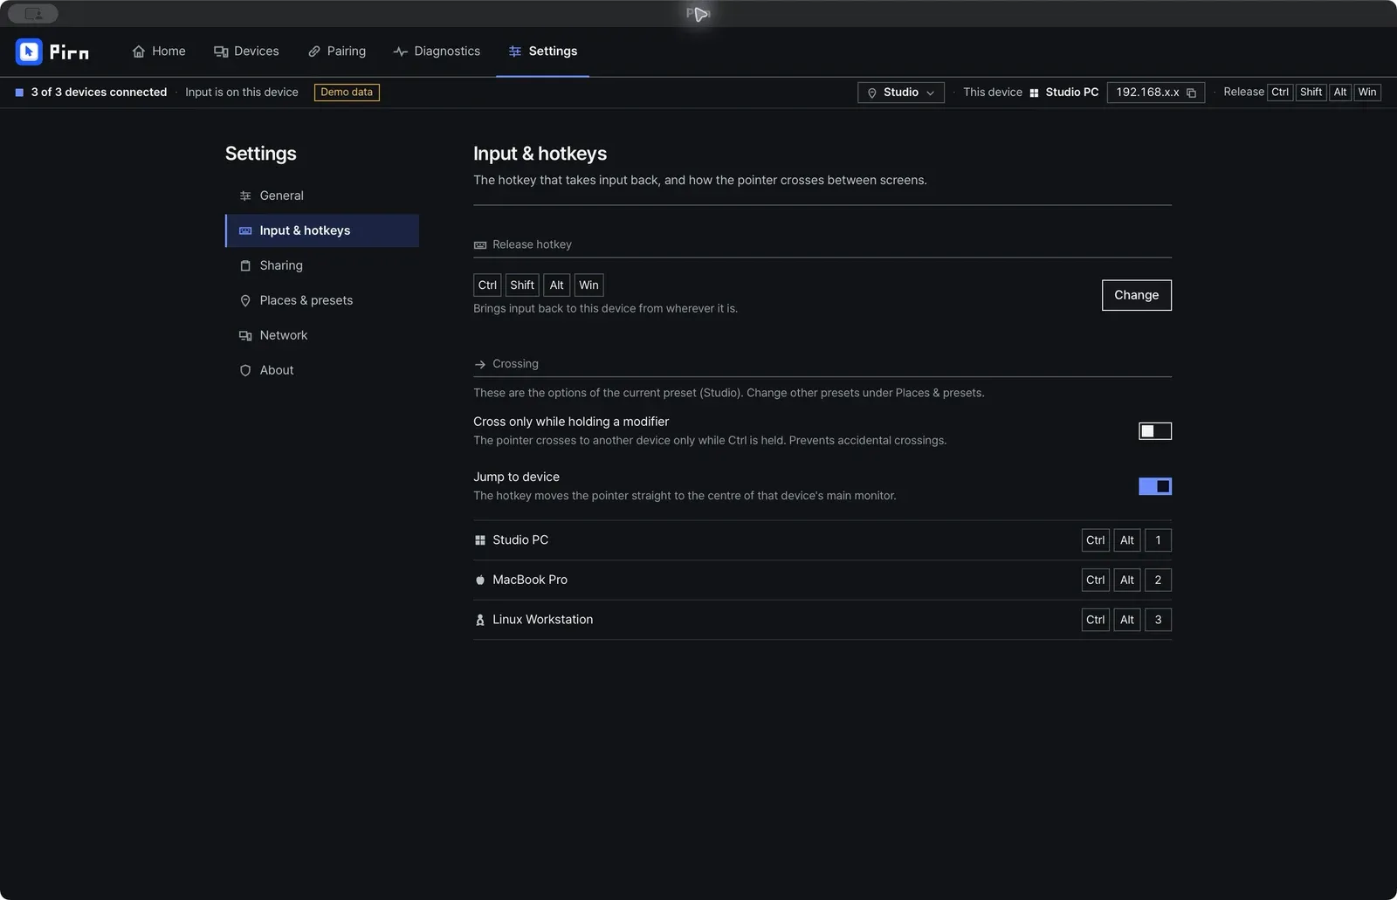This screenshot has width=1397, height=900.
Task: Select Input & hotkeys in sidebar
Action: [322, 230]
